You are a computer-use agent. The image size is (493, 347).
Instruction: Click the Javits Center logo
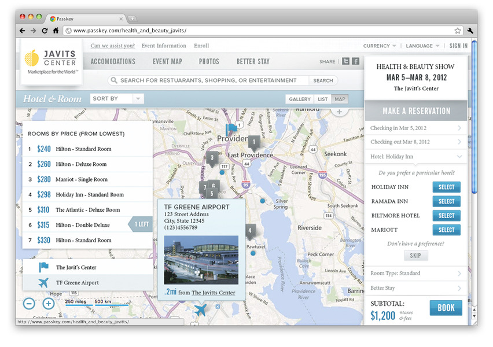point(51,62)
